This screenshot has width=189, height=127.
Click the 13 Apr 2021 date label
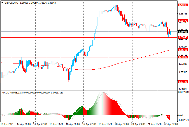7,124
